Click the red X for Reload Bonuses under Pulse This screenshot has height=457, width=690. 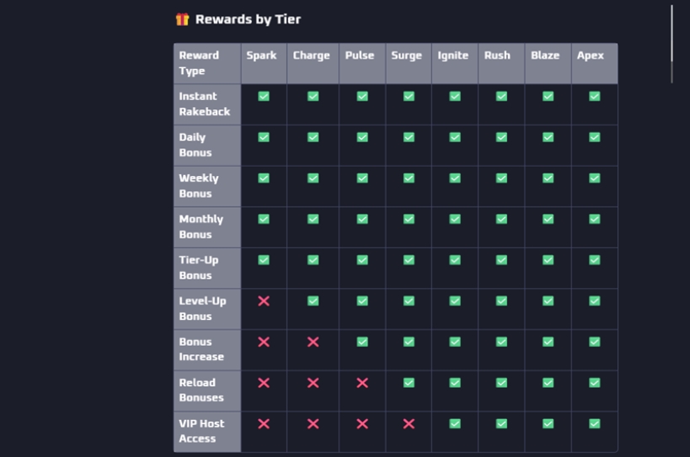pyautogui.click(x=362, y=383)
